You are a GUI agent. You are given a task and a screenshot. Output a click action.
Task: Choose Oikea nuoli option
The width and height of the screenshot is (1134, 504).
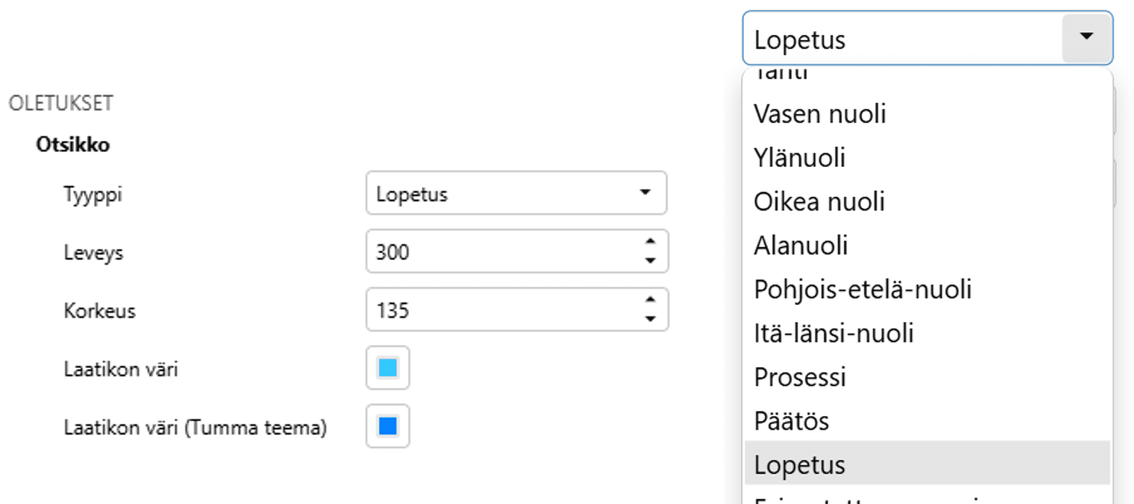[x=819, y=201]
